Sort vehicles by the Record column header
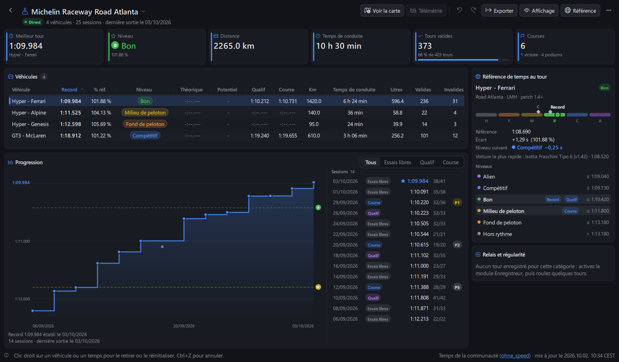The height and width of the screenshot is (362, 619). [x=69, y=90]
